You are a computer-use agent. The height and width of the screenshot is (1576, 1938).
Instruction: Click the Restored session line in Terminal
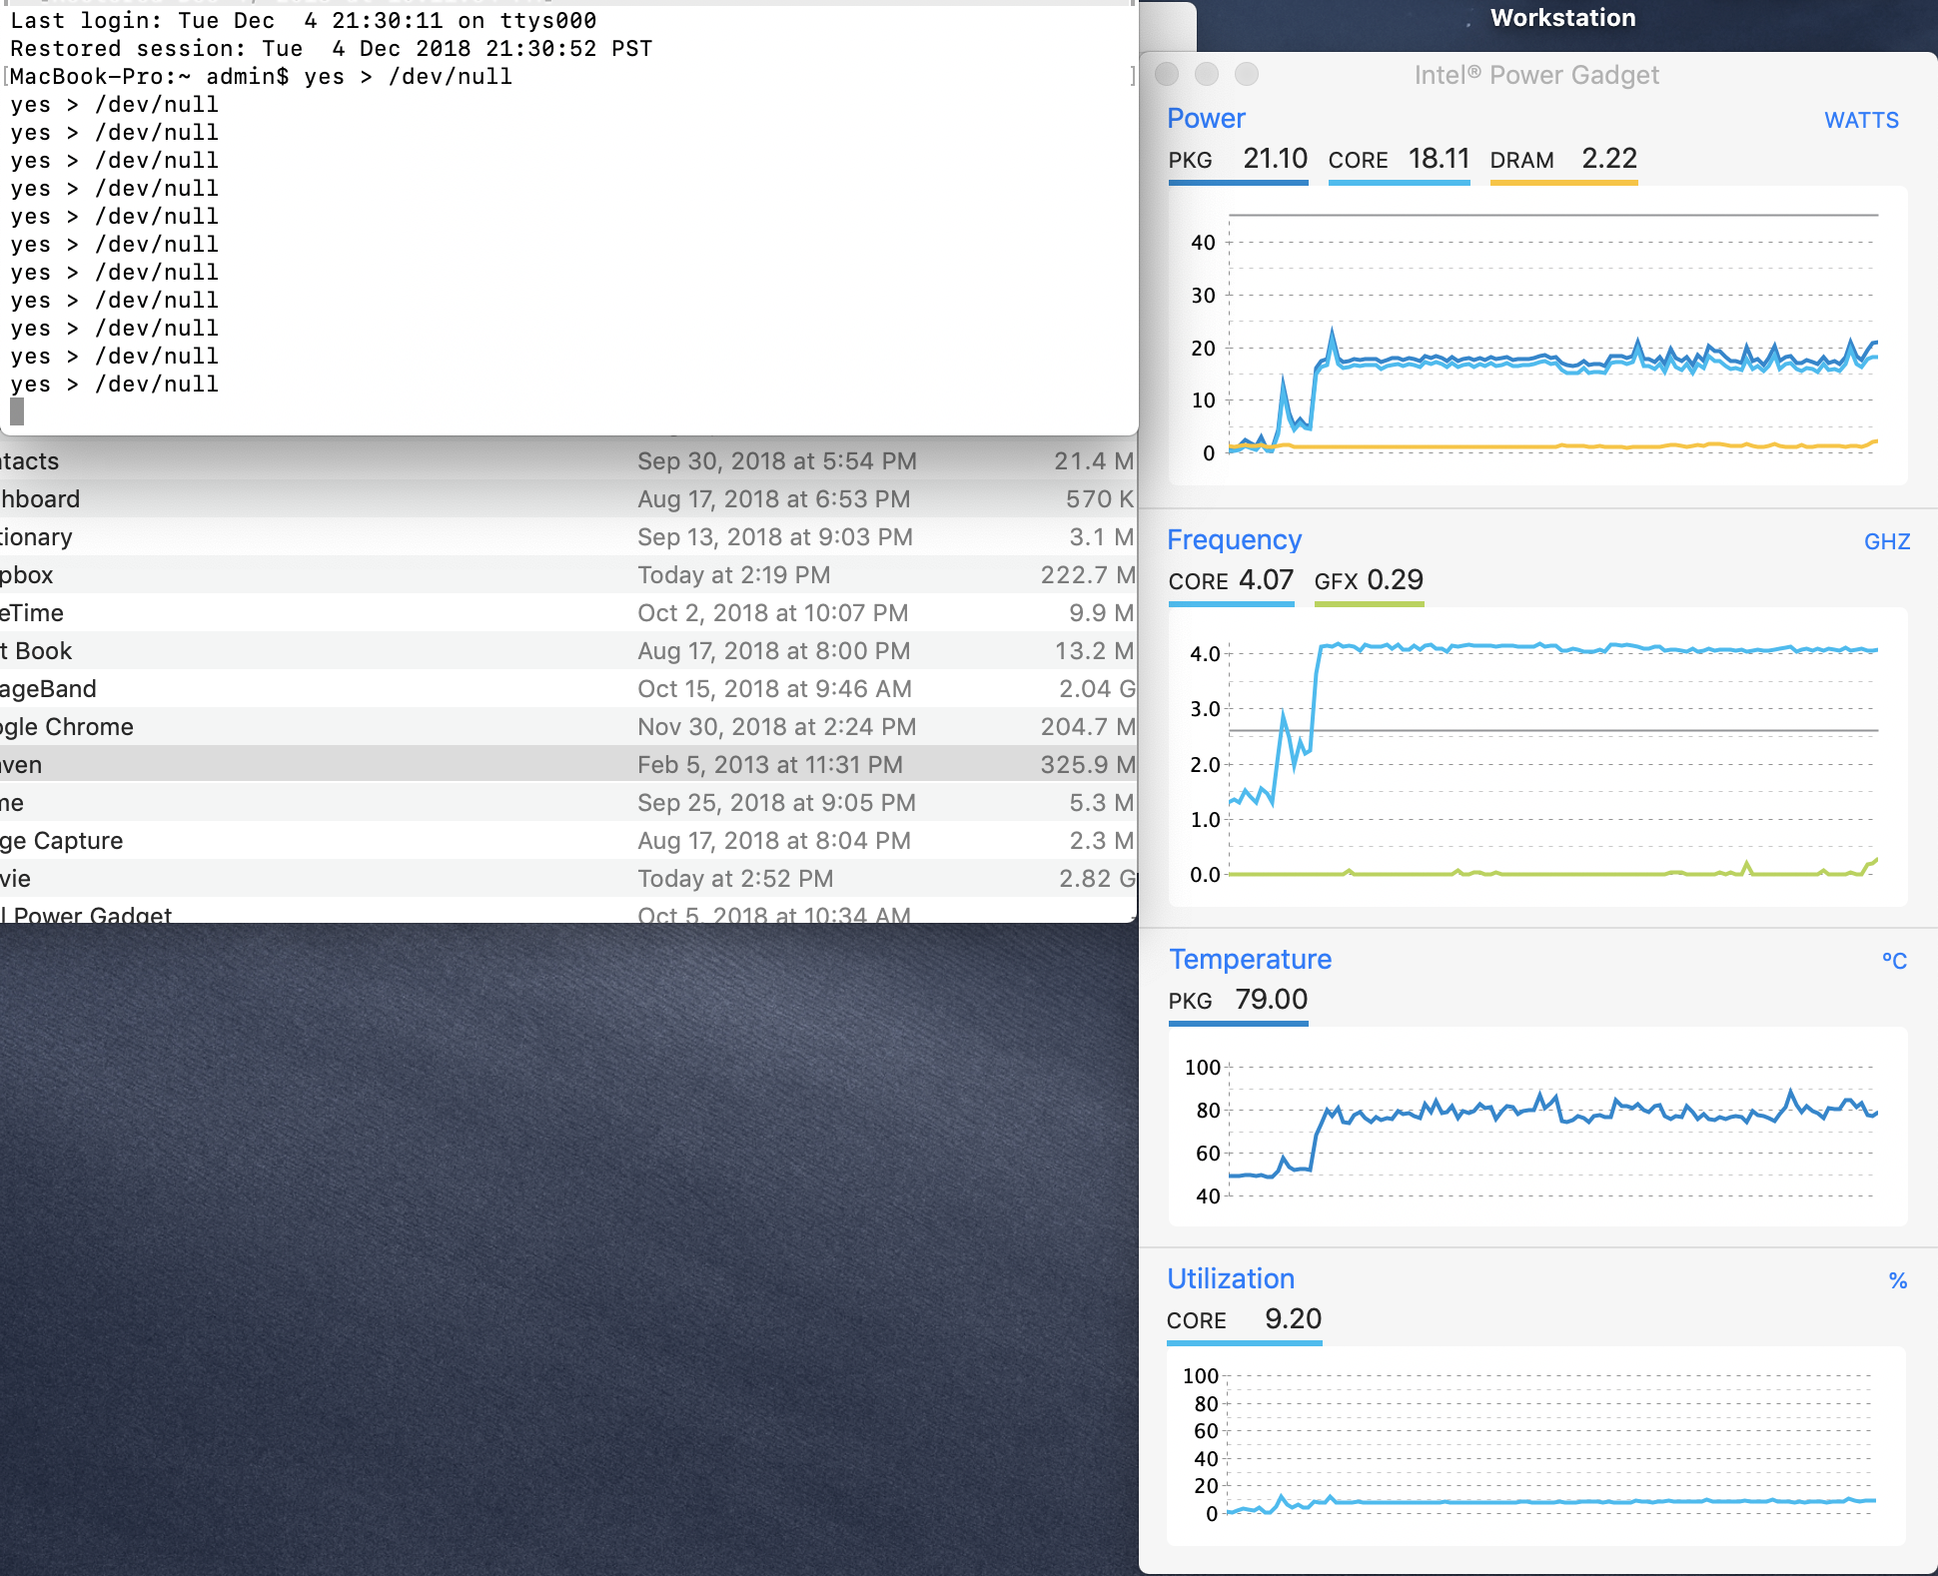tap(331, 49)
